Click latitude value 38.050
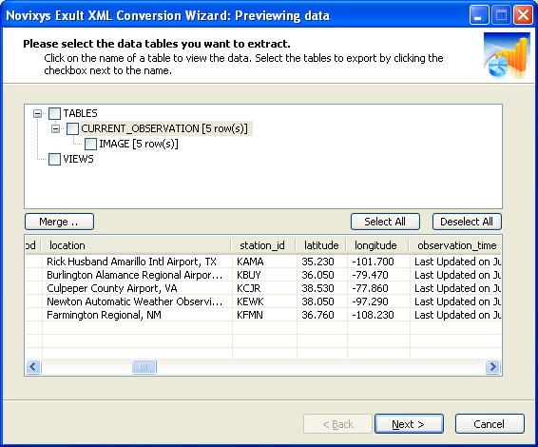 pyautogui.click(x=322, y=301)
